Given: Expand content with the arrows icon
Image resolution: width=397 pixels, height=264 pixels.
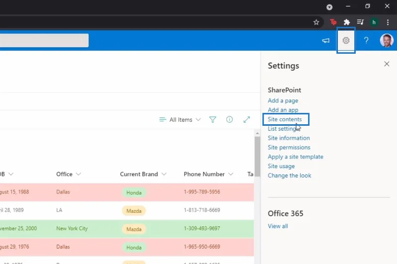Looking at the screenshot, I should coord(247,119).
